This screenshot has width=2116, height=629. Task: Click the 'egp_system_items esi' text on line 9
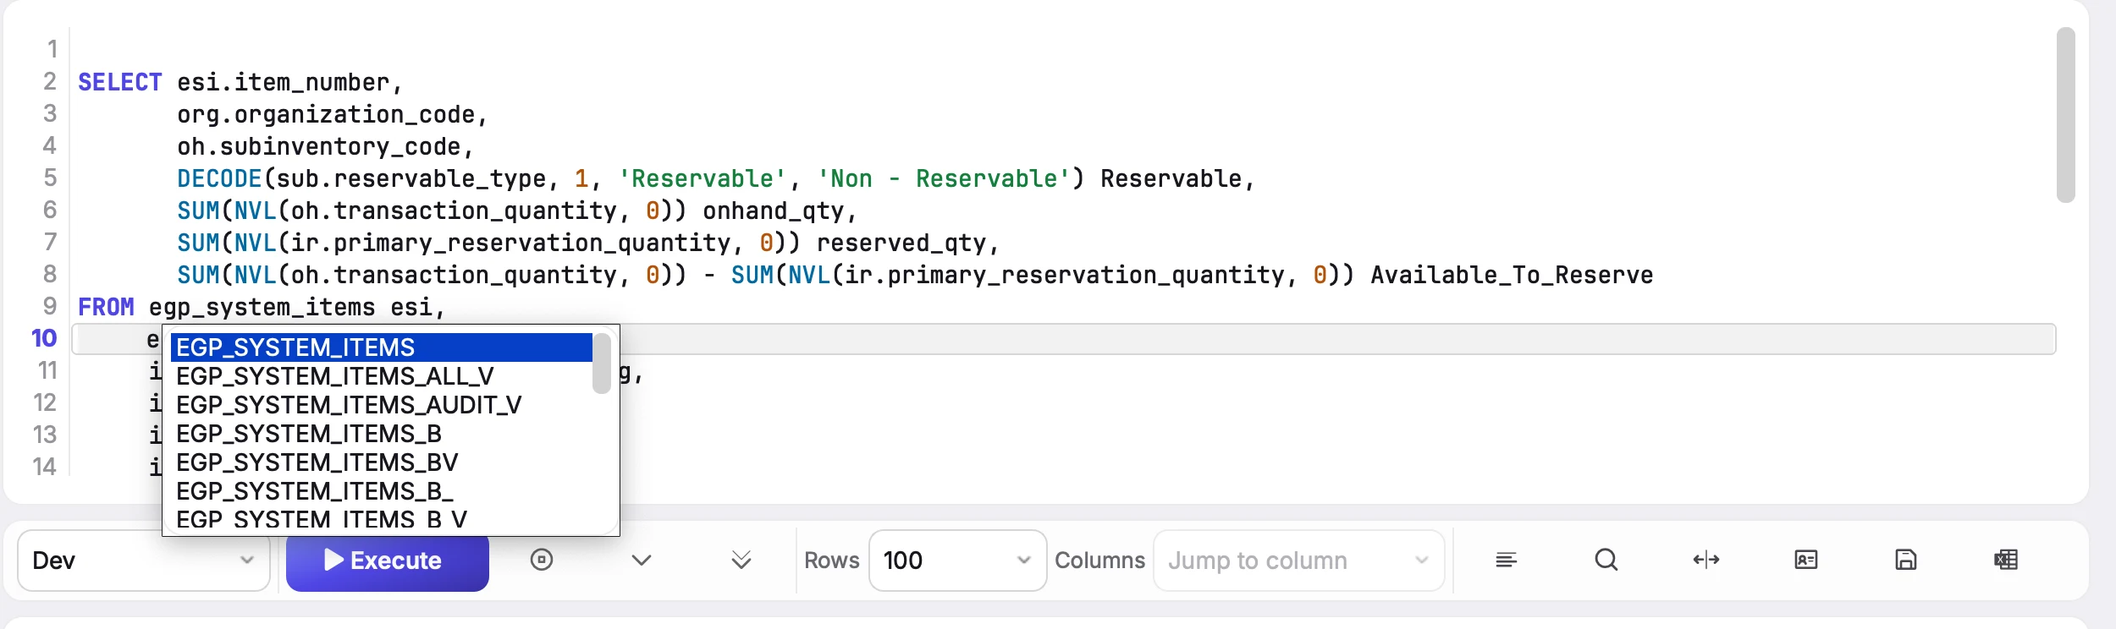coord(290,307)
